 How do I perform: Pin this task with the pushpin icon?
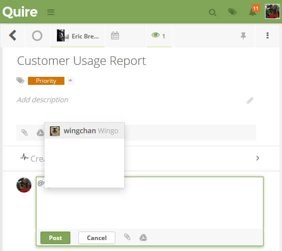point(243,35)
